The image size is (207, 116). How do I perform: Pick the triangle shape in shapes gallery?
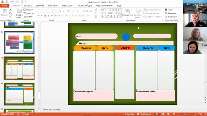102,13
